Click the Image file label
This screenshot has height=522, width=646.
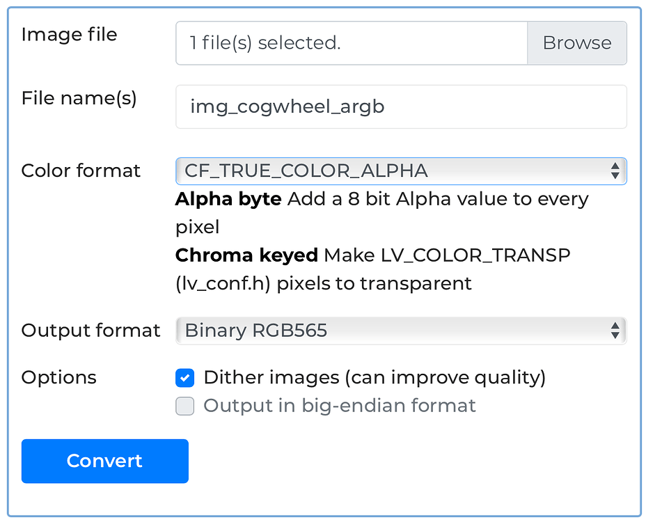69,34
